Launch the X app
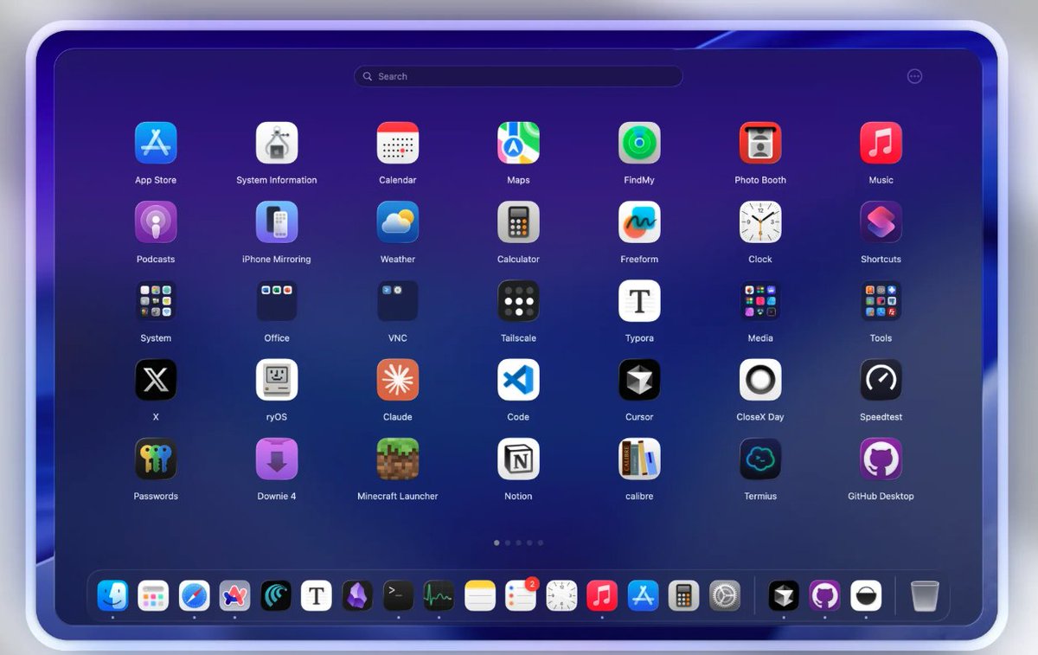This screenshot has width=1038, height=655. 156,380
